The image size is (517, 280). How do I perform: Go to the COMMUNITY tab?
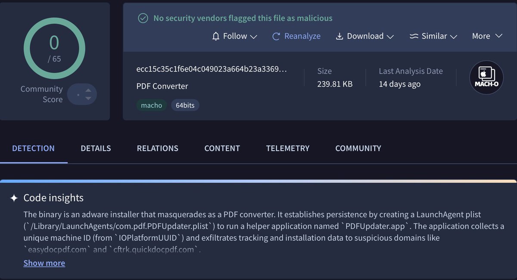click(x=358, y=148)
